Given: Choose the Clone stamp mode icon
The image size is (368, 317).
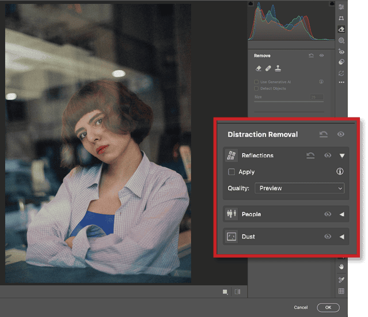Looking at the screenshot, I should click(x=278, y=68).
